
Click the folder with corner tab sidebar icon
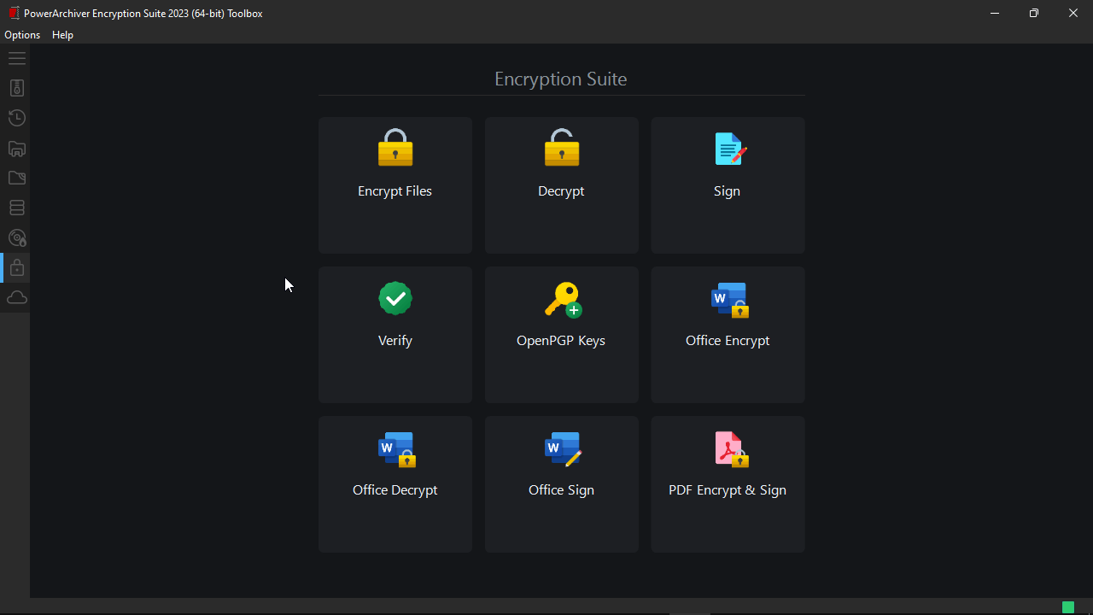pyautogui.click(x=17, y=178)
